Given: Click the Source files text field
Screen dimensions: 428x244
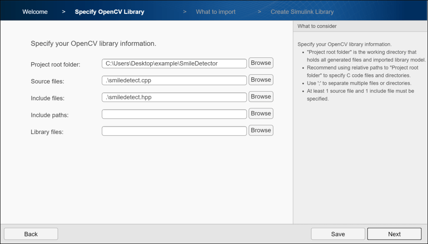Looking at the screenshot, I should tap(174, 80).
